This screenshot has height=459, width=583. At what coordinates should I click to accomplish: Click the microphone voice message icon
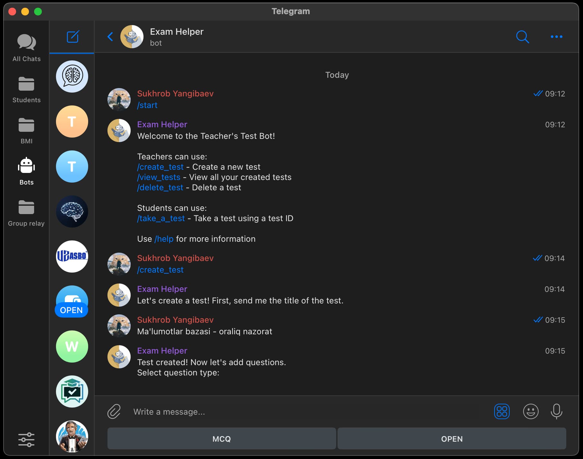point(557,411)
